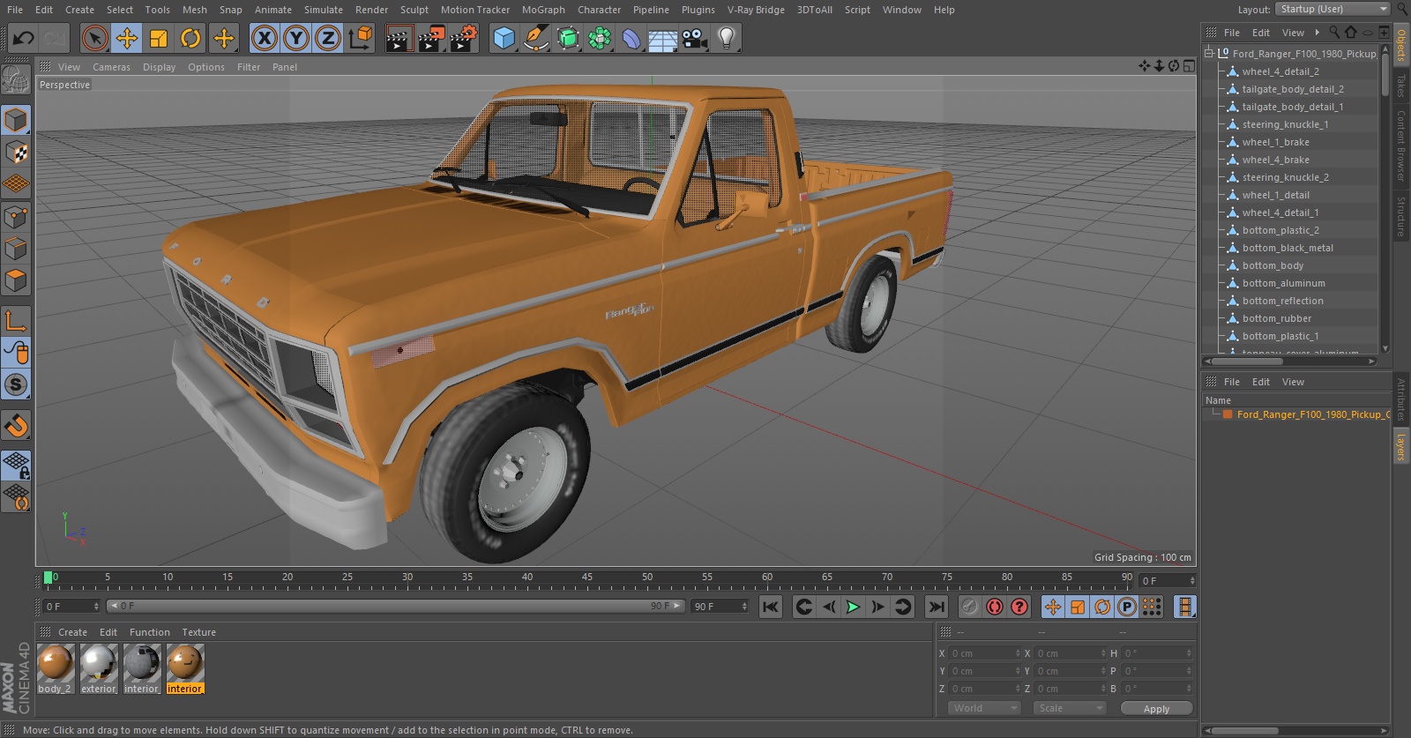Open the Takes side tab
The height and width of the screenshot is (738, 1411).
[x=1400, y=85]
